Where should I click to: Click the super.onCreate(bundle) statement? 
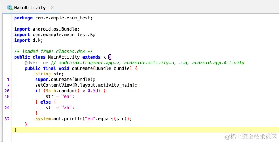point(65,80)
